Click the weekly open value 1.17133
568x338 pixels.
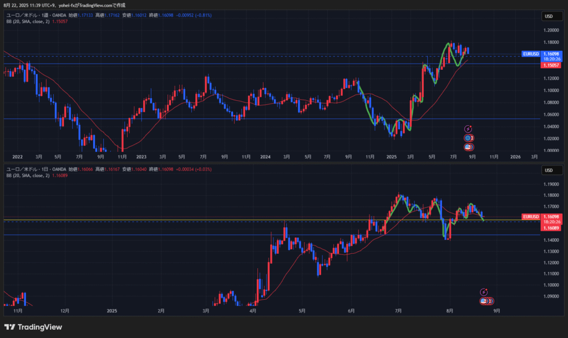point(85,15)
